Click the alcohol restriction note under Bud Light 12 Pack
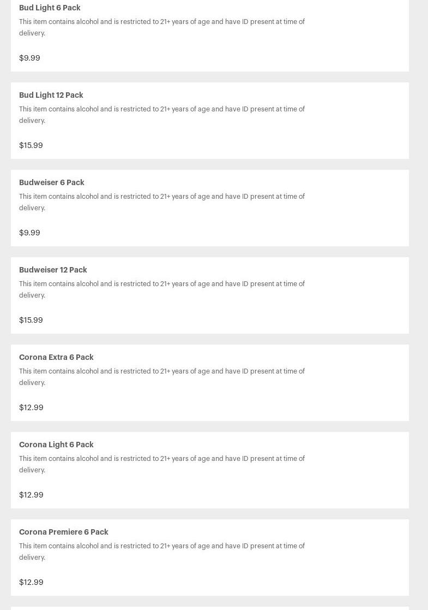428x610 pixels. pyautogui.click(x=162, y=115)
